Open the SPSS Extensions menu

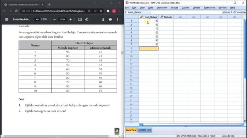tap(209, 8)
